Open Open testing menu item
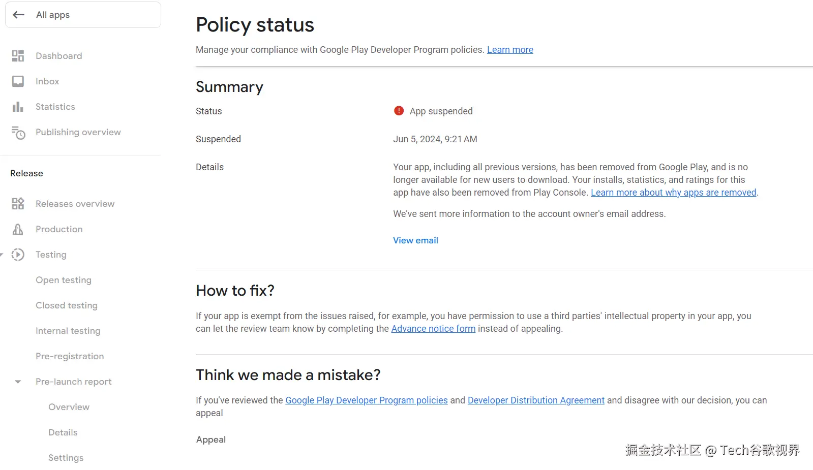Screen dimensions: 813x470 (64, 280)
